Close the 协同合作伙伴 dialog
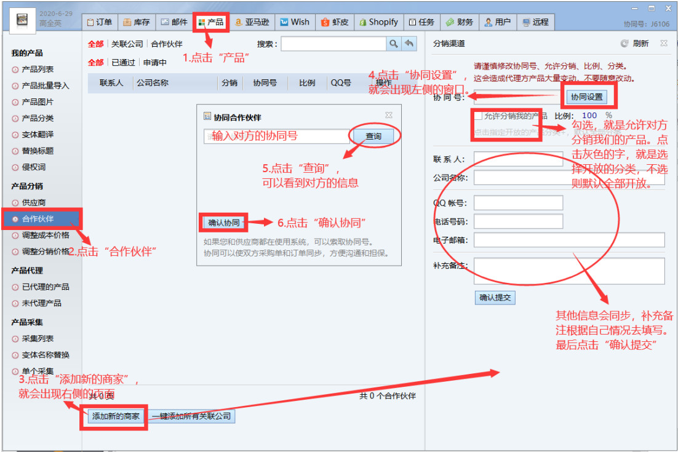Image resolution: width=678 pixels, height=452 pixels. point(389,115)
